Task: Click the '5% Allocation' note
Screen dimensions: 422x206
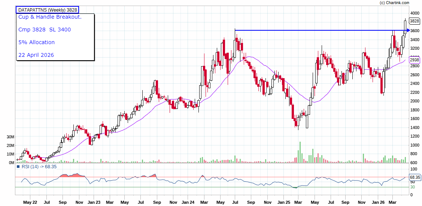Action: [x=36, y=42]
